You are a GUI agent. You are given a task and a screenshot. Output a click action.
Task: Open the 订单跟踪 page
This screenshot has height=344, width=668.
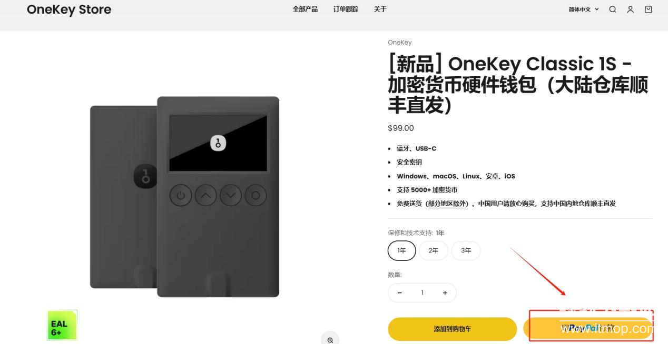click(x=346, y=9)
